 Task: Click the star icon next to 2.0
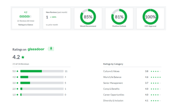pyautogui.click(x=17, y=89)
